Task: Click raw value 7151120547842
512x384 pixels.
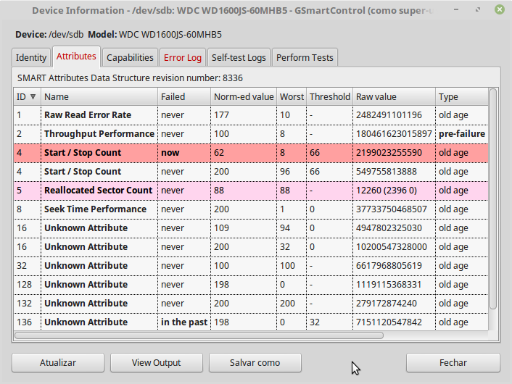Action: (x=389, y=322)
